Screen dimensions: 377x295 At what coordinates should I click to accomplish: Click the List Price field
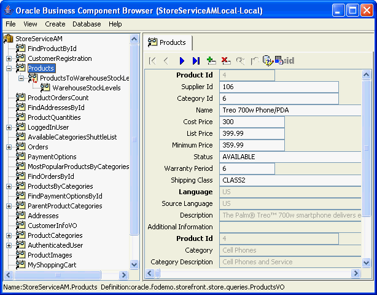pos(252,133)
